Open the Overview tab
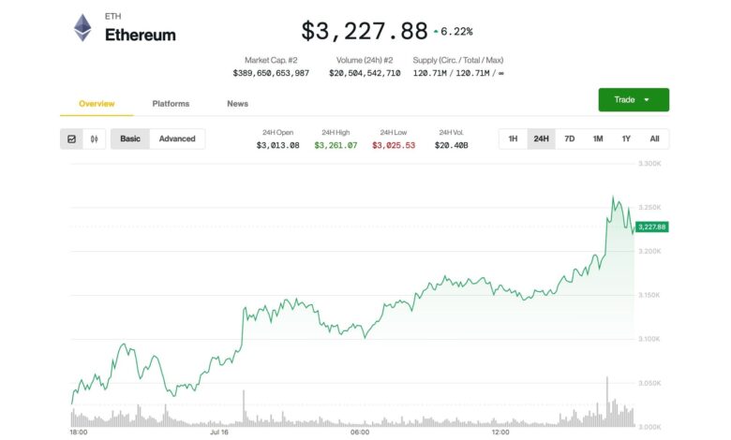 click(x=97, y=103)
